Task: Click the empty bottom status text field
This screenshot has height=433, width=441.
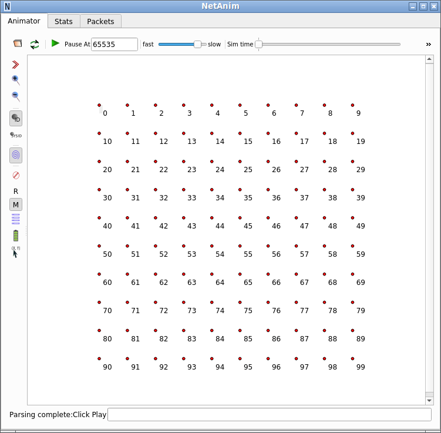Action: pos(269,414)
